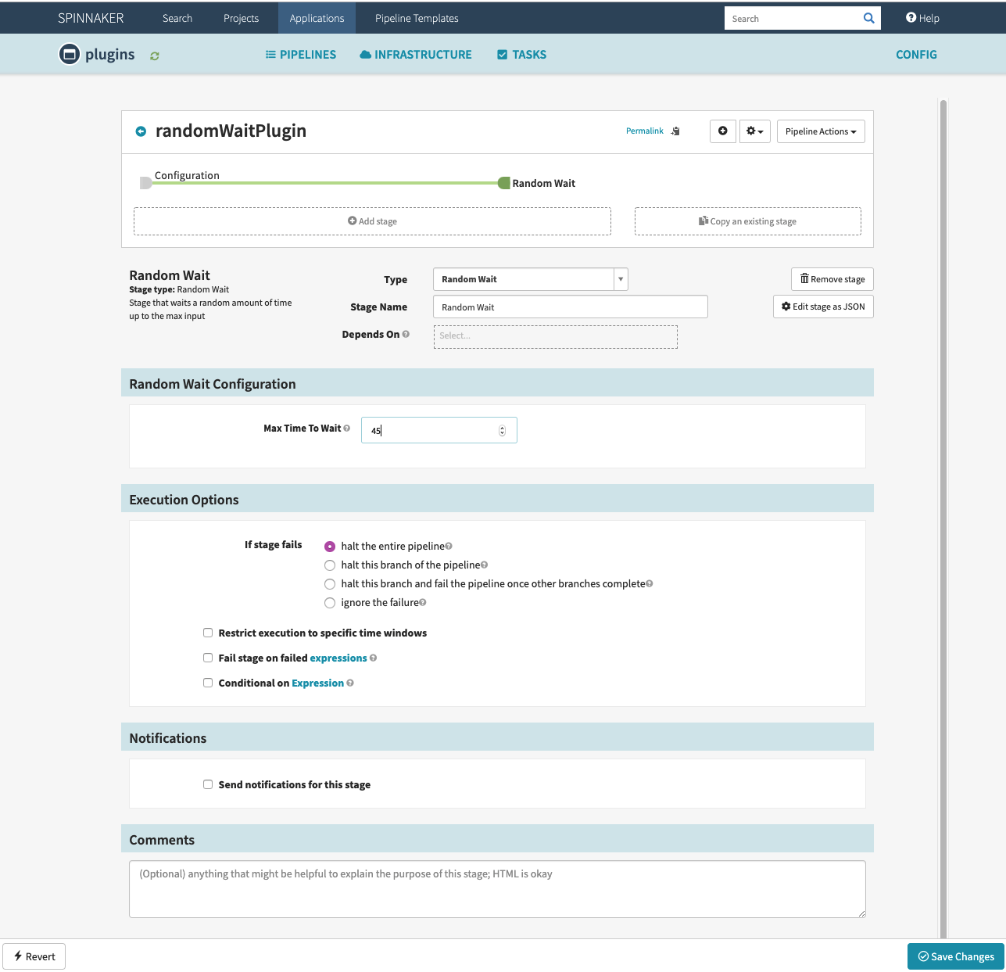Click the Revert button
This screenshot has height=972, width=1006.
(34, 956)
